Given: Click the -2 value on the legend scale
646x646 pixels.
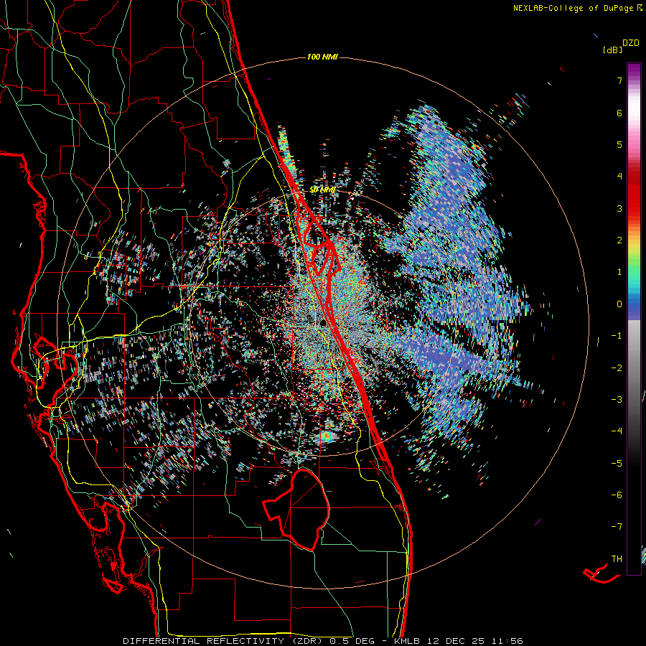Looking at the screenshot, I should point(617,368).
